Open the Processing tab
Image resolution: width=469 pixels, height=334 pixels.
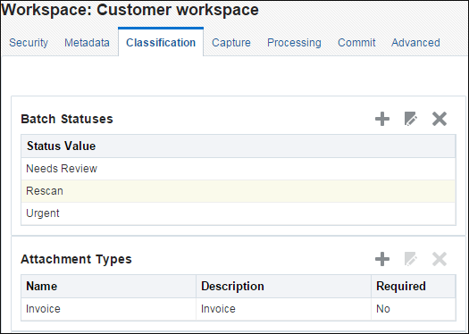[294, 43]
